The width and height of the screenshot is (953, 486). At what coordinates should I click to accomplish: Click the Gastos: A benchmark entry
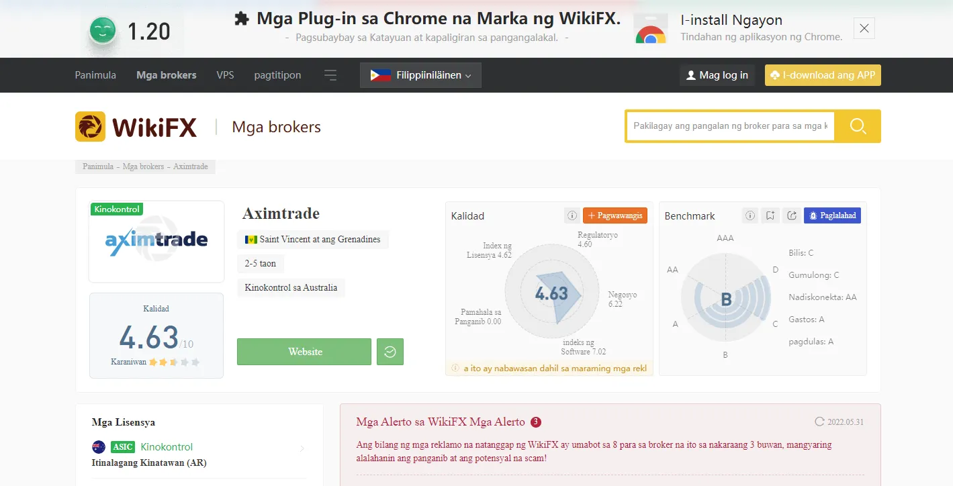[x=807, y=320]
